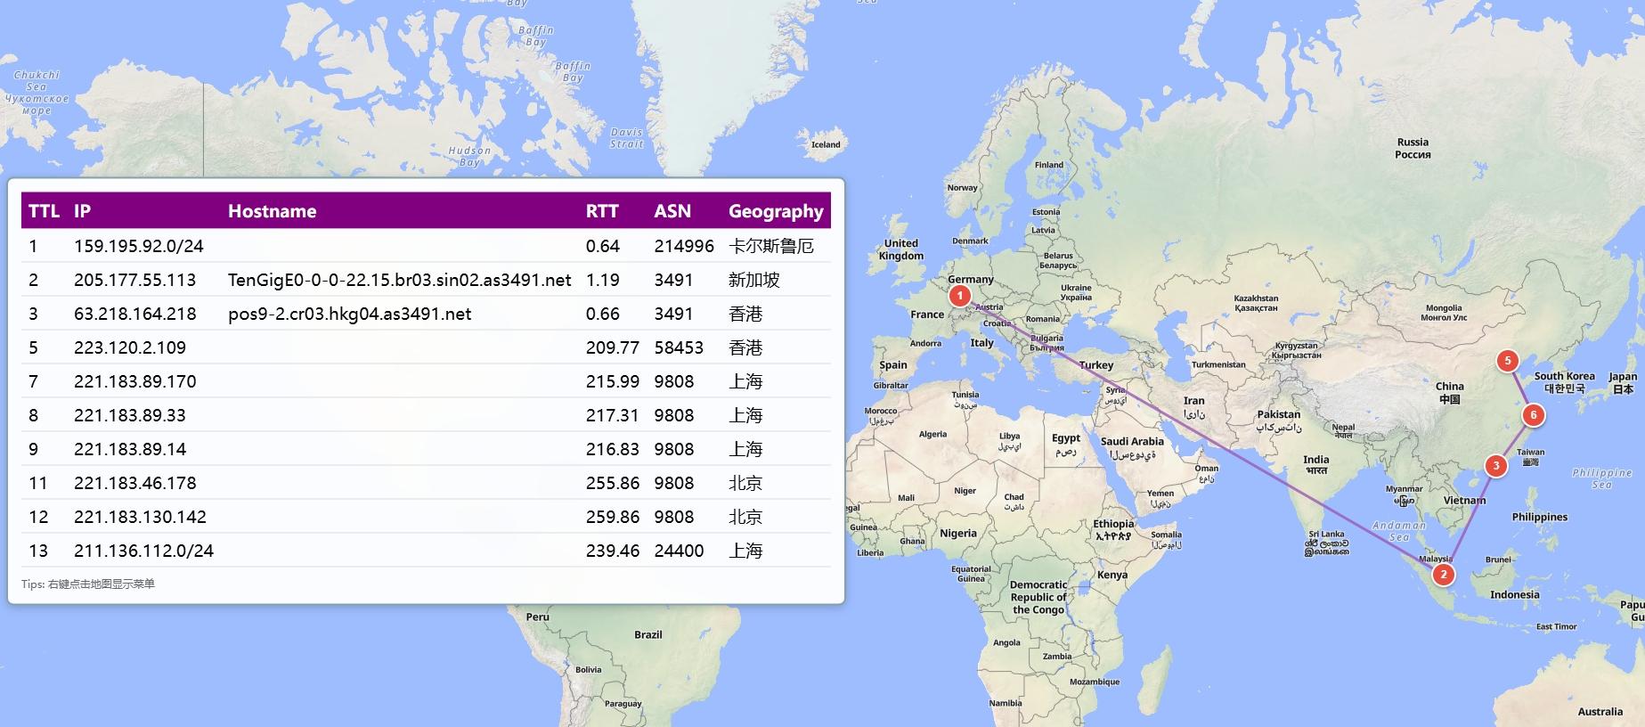
Task: Click the RTT column header
Action: click(x=601, y=211)
